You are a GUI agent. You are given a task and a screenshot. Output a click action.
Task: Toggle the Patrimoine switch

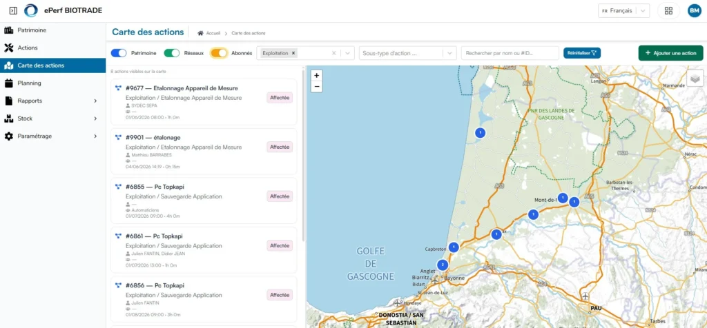click(119, 53)
